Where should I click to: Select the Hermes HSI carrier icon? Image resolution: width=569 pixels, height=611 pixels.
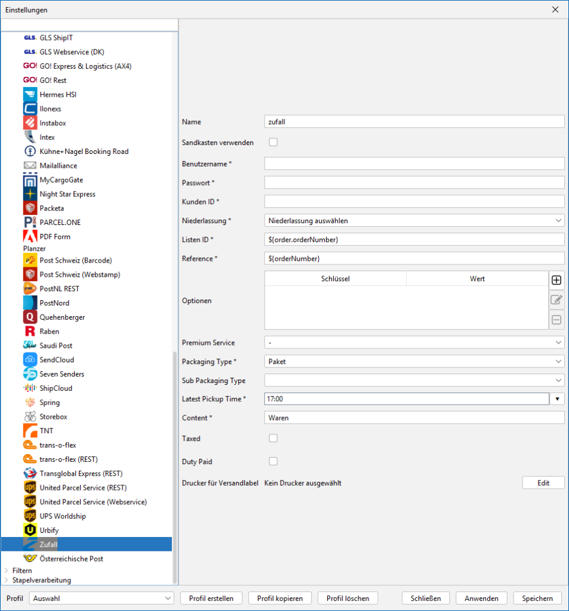30,95
